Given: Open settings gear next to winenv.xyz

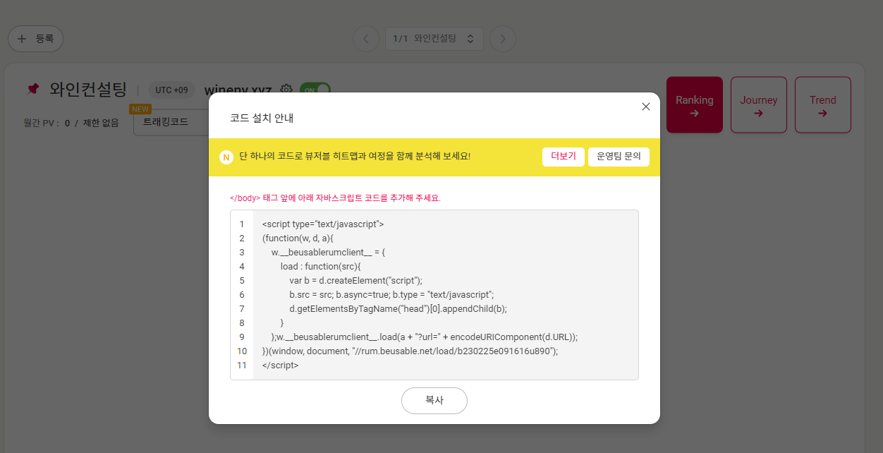Looking at the screenshot, I should click(x=286, y=90).
